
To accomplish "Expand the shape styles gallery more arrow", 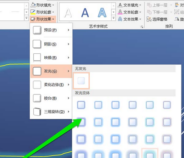I will coord(26,18).
